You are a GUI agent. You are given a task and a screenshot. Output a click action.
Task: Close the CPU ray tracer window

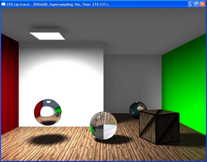click(x=203, y=4)
